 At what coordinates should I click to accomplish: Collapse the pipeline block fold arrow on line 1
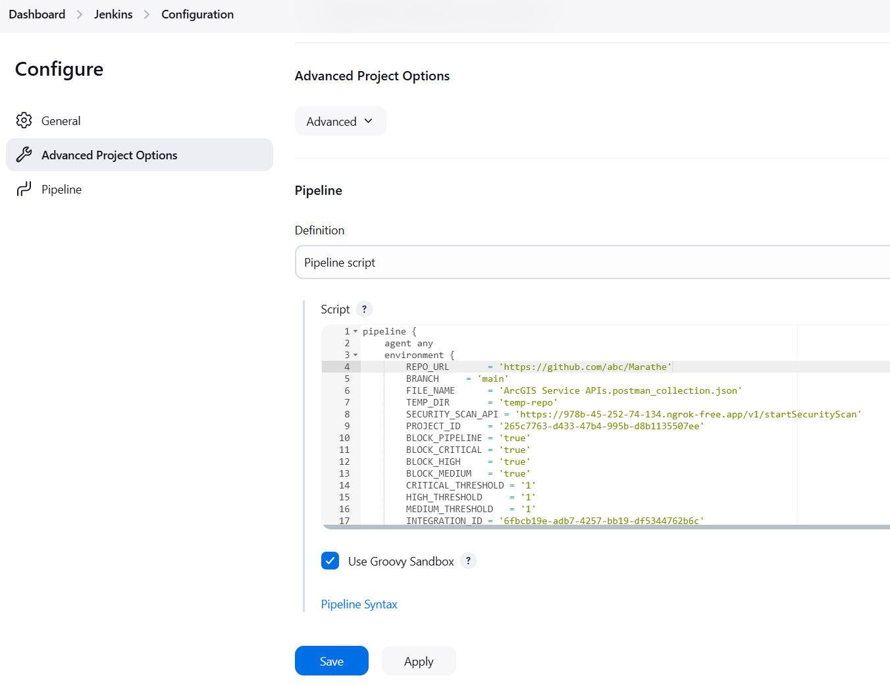tap(355, 332)
